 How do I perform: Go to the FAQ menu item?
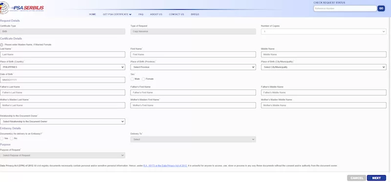coord(141,15)
